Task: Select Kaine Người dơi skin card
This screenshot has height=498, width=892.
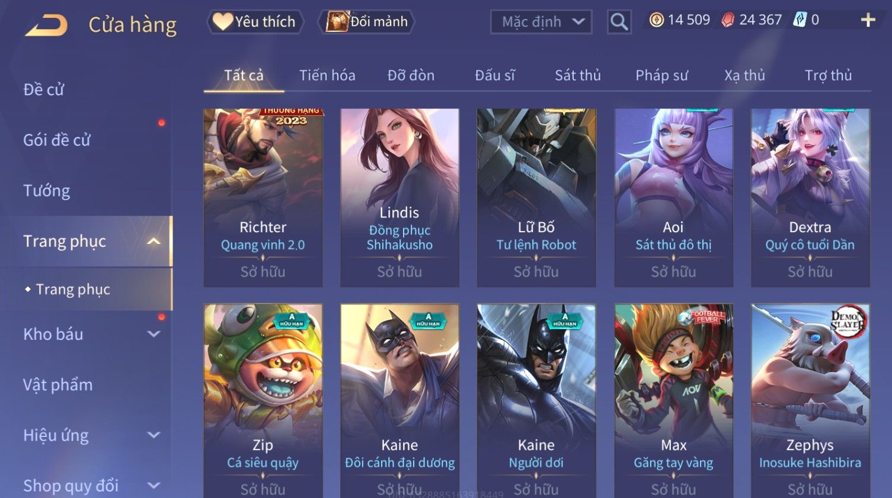Action: coord(536,401)
